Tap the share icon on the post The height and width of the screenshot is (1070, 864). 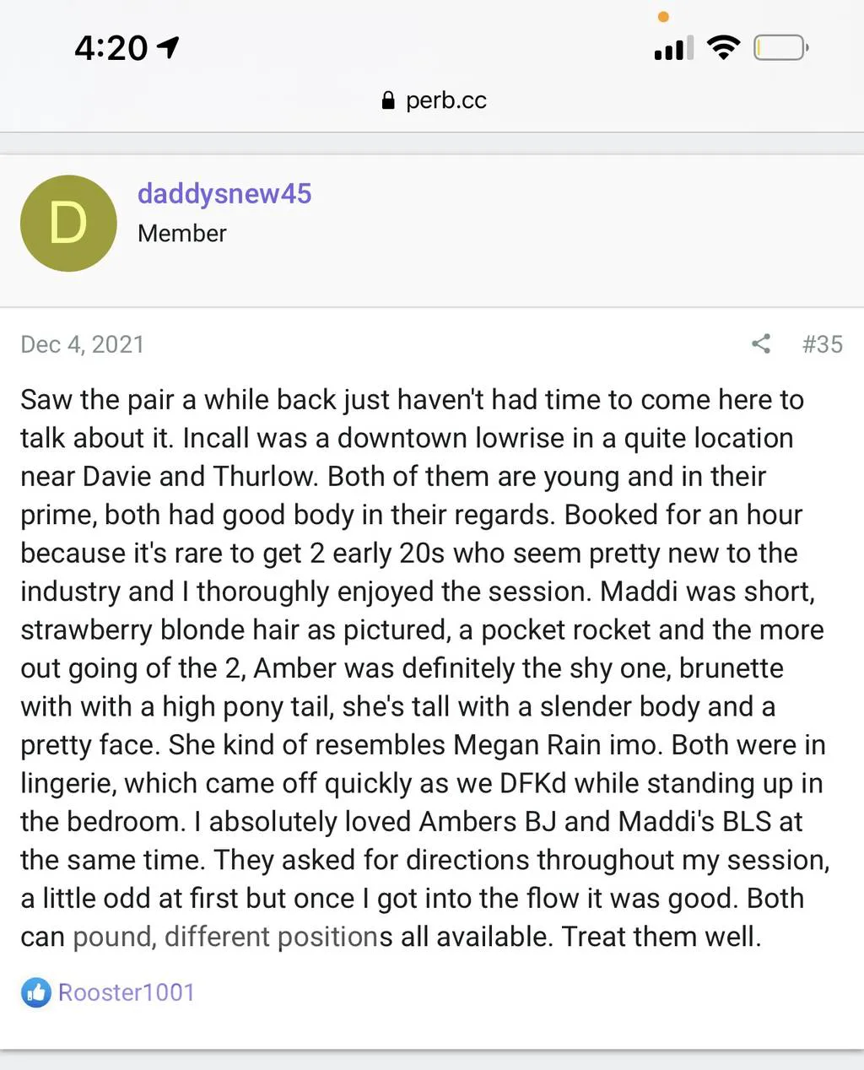(761, 343)
